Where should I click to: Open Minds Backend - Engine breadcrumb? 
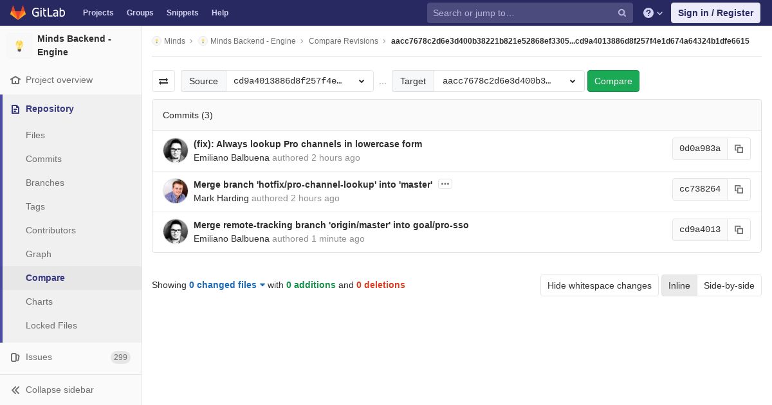tap(253, 41)
